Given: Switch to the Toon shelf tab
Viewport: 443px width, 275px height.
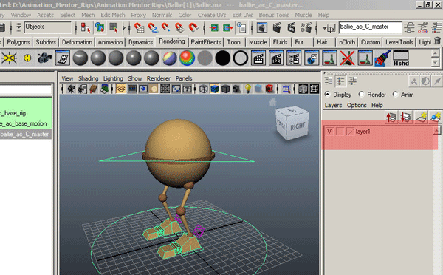Looking at the screenshot, I should coord(233,42).
